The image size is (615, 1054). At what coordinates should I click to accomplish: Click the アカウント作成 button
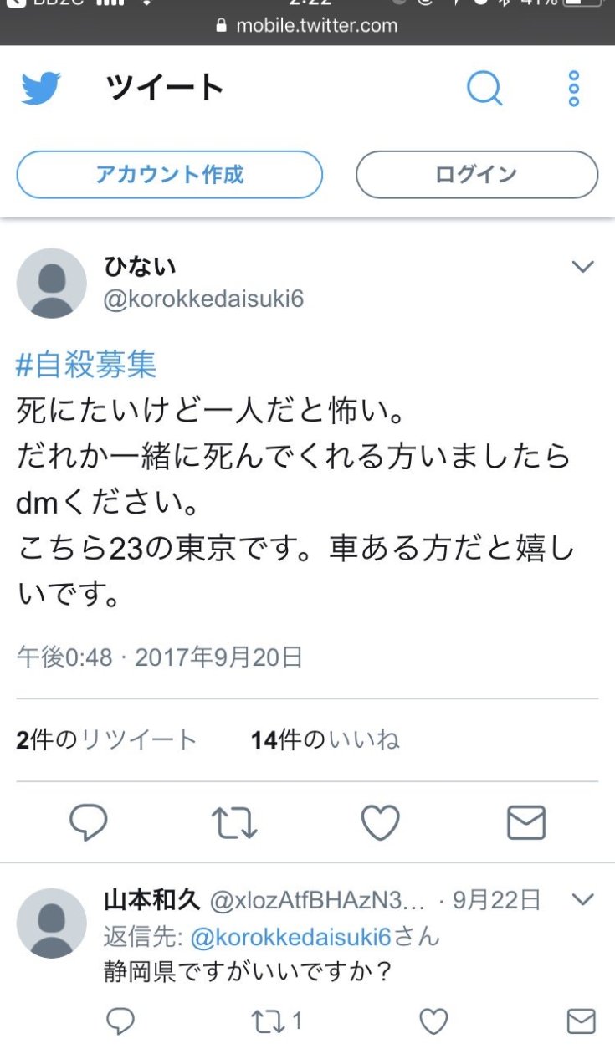170,175
